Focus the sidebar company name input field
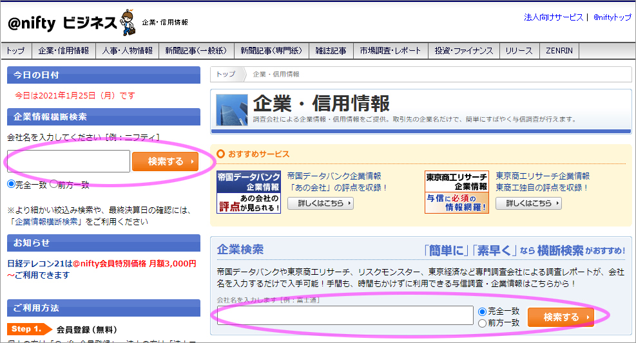This screenshot has width=636, height=343. [x=68, y=161]
